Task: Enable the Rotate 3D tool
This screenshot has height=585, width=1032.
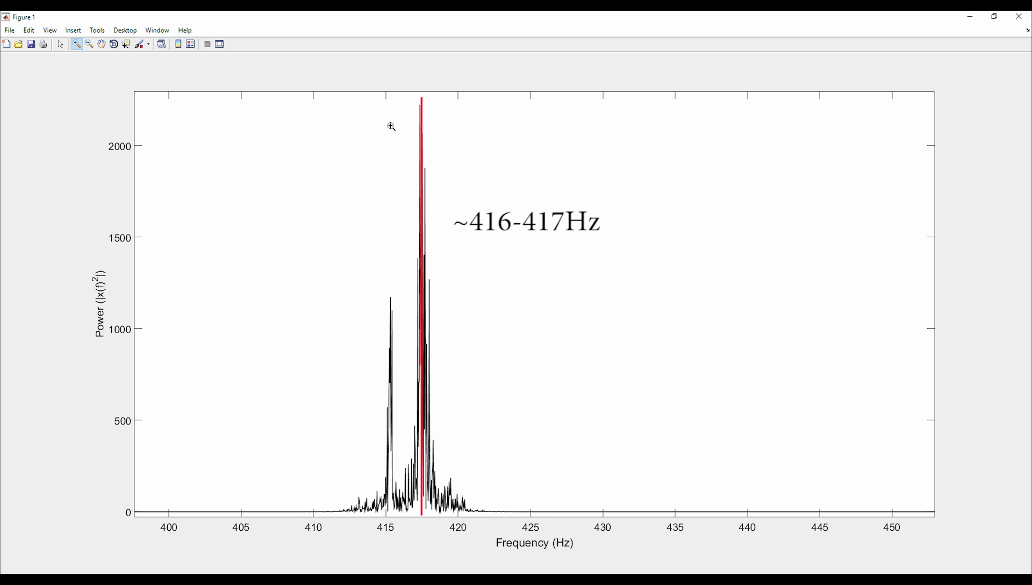Action: 114,45
